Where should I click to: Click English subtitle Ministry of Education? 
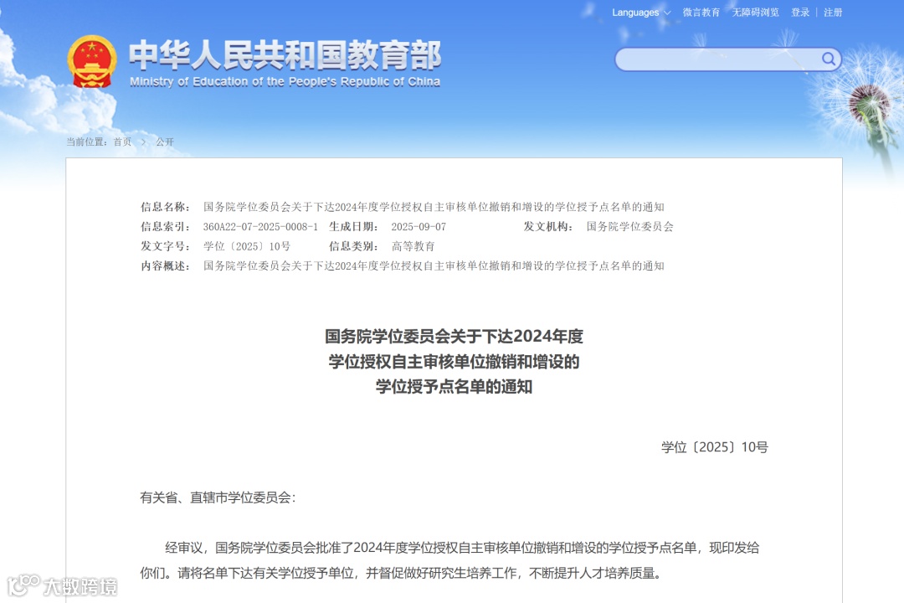(x=285, y=82)
